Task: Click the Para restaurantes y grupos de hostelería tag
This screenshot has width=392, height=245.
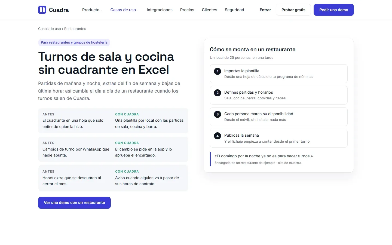Action: pos(74,42)
